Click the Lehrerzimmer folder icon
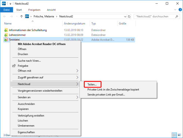The image size is (183, 138). click(6, 35)
